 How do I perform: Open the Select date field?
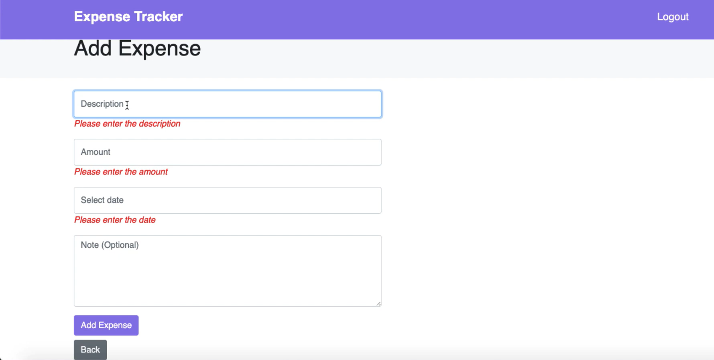click(227, 200)
